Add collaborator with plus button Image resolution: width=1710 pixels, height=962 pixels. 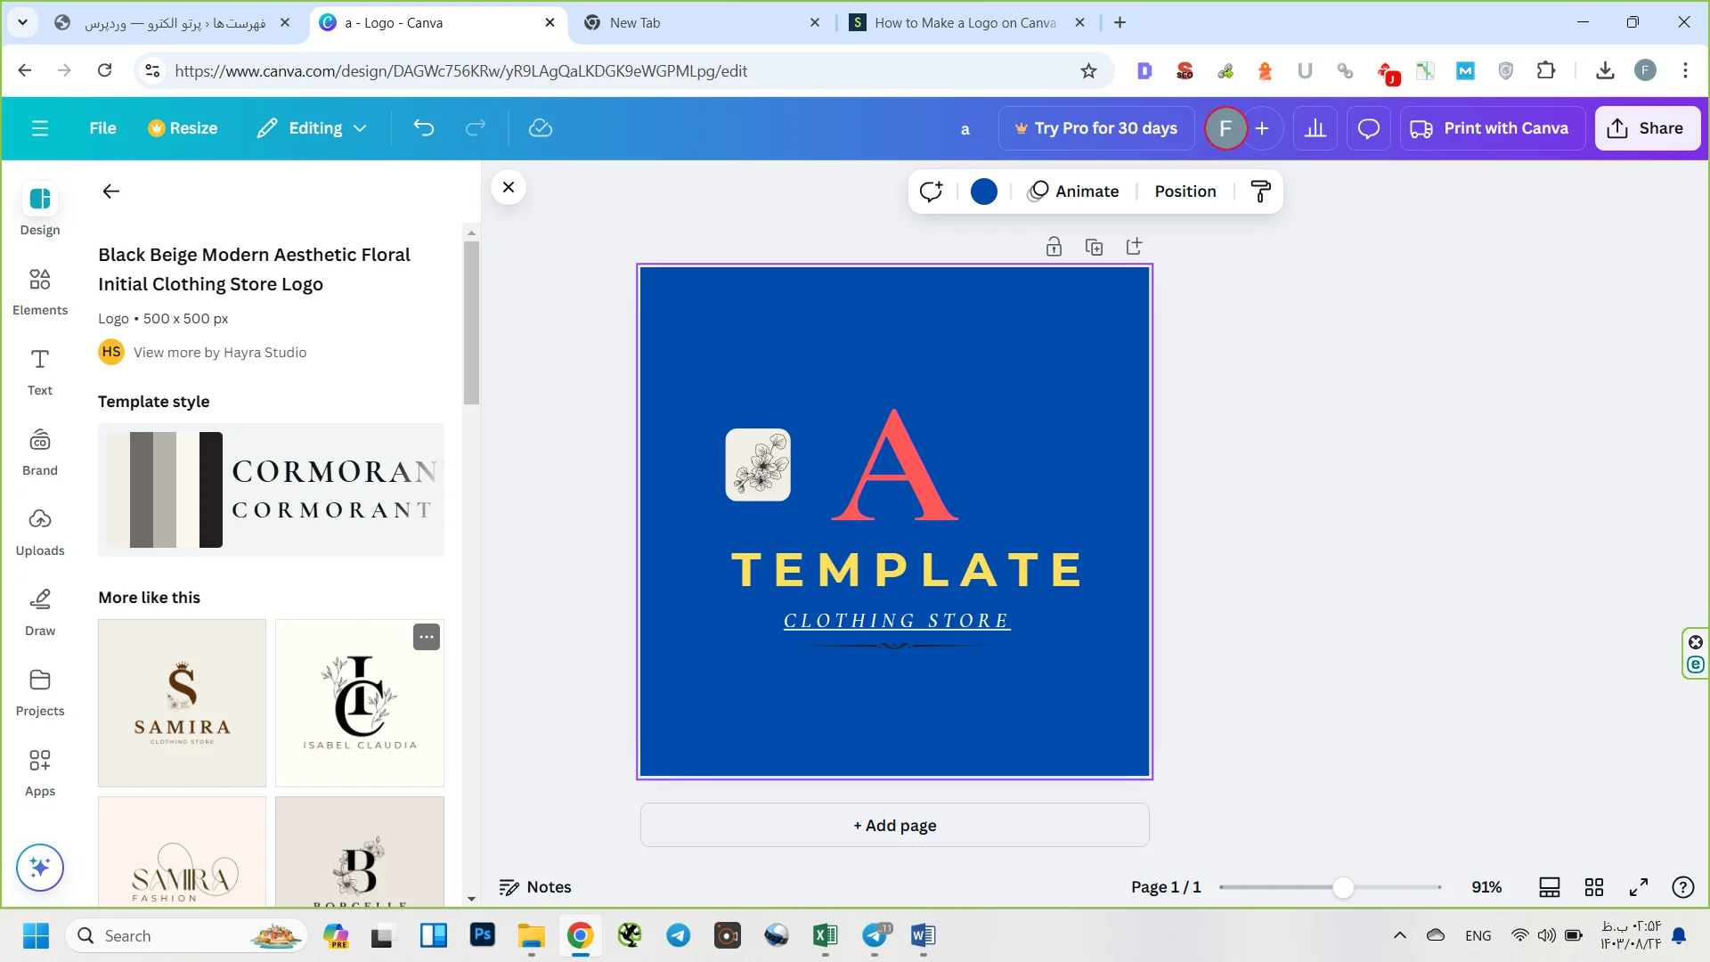1262,128
